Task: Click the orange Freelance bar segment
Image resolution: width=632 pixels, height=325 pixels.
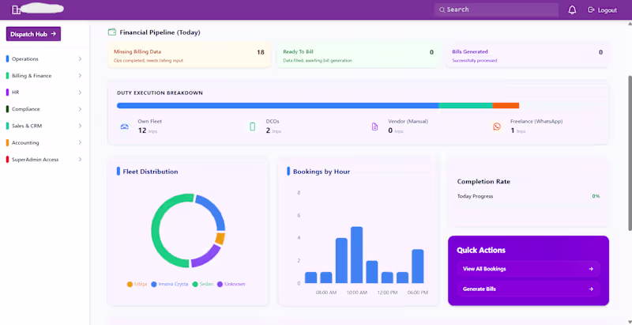Action: (506, 106)
